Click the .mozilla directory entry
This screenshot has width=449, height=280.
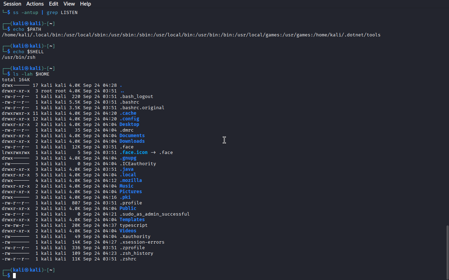pyautogui.click(x=130, y=180)
